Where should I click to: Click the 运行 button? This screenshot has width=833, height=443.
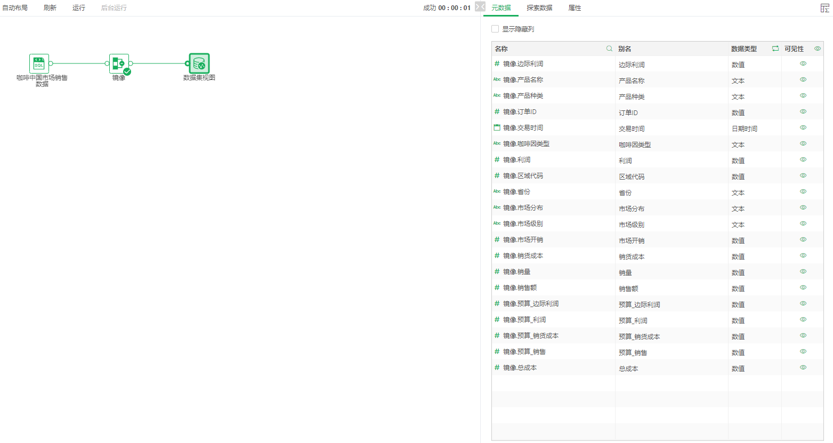point(79,8)
